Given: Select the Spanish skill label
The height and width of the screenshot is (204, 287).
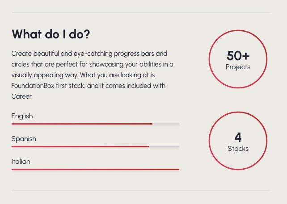Looking at the screenshot, I should pyautogui.click(x=24, y=139).
